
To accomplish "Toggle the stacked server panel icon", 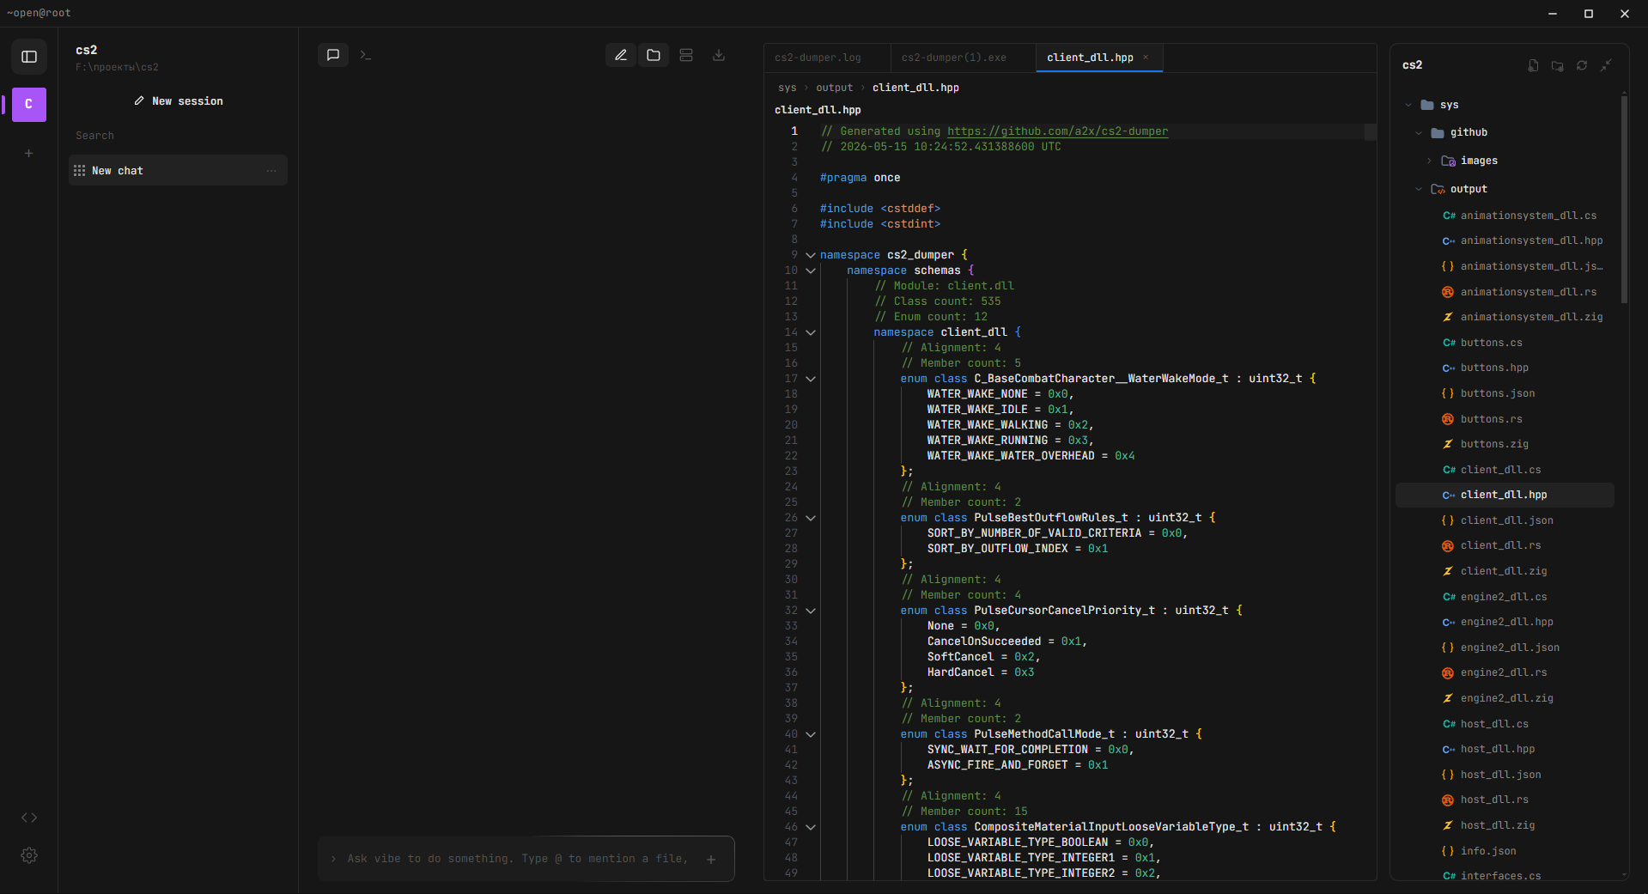I will [x=686, y=55].
